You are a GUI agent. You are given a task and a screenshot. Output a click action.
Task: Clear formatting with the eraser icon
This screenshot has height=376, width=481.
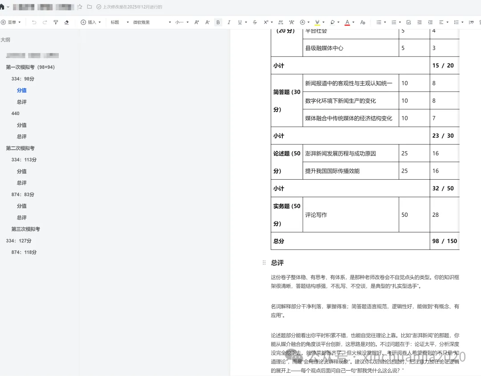66,22
